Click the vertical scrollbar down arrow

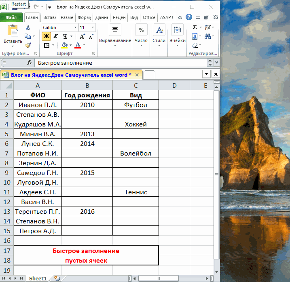tap(217, 271)
